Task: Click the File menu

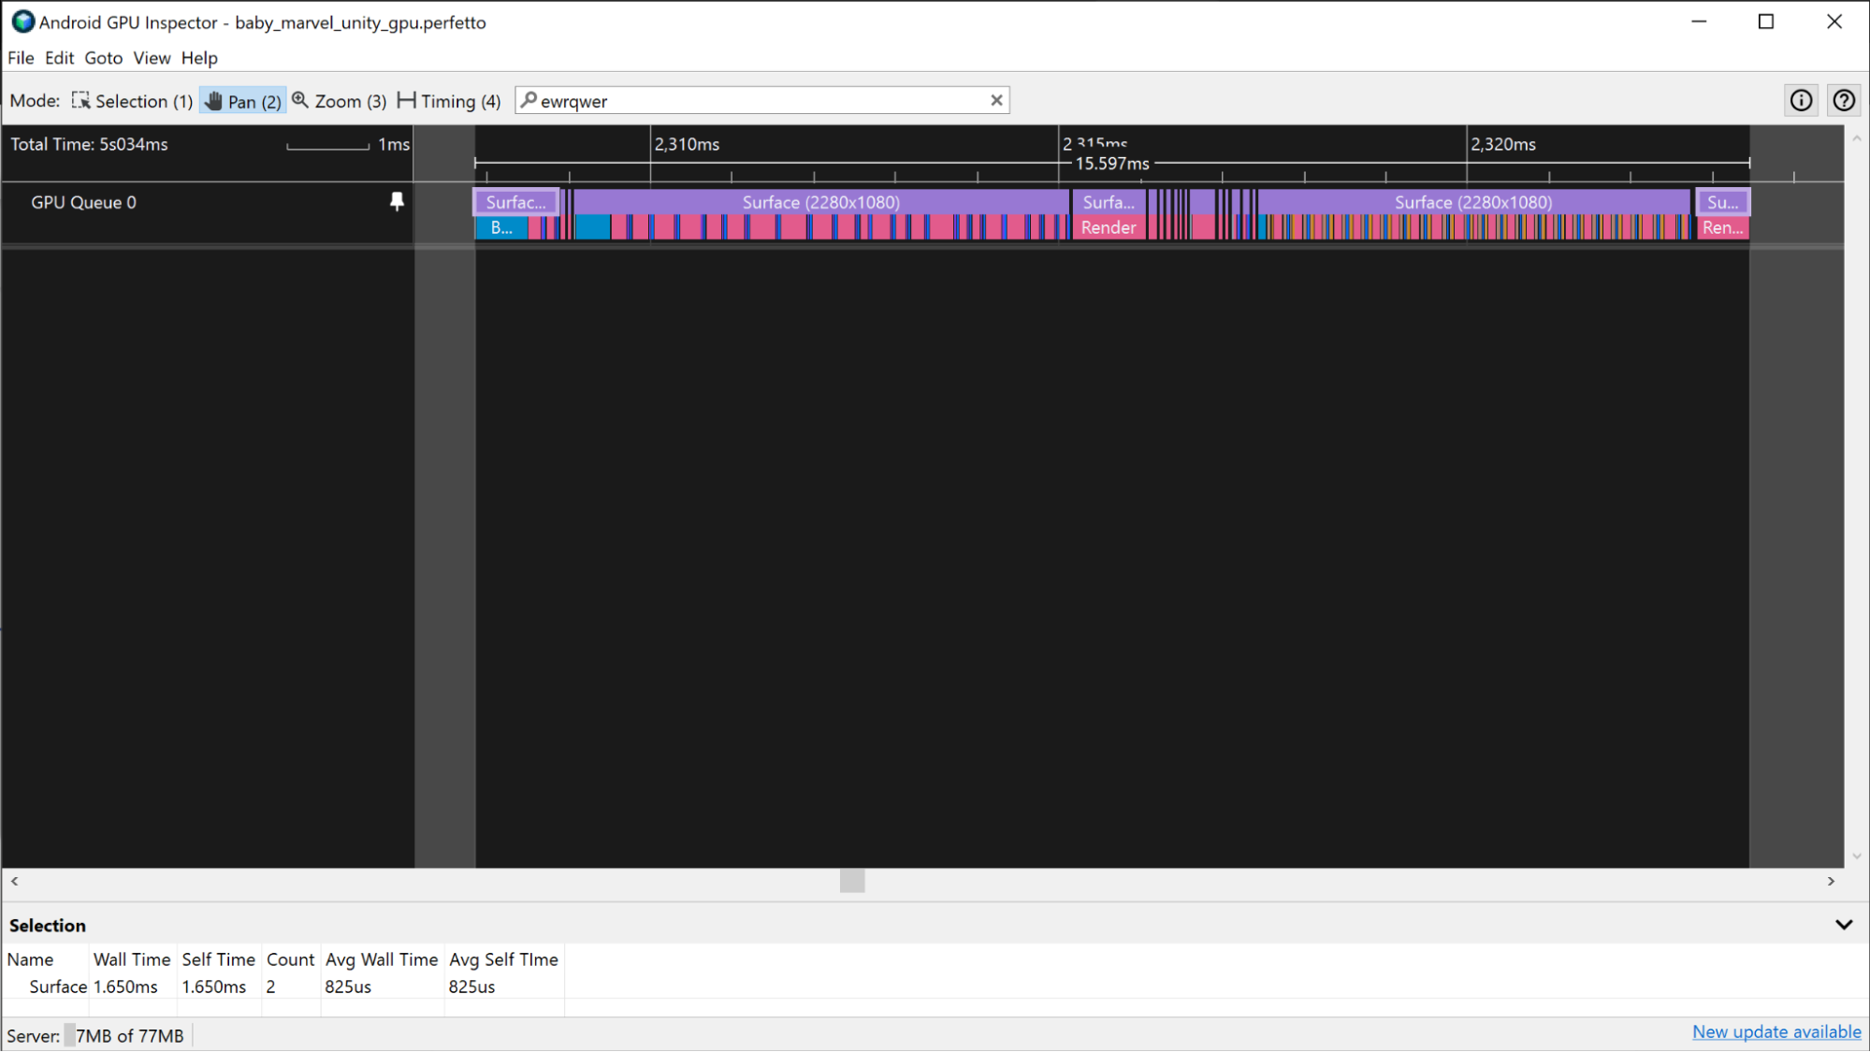Action: point(20,58)
